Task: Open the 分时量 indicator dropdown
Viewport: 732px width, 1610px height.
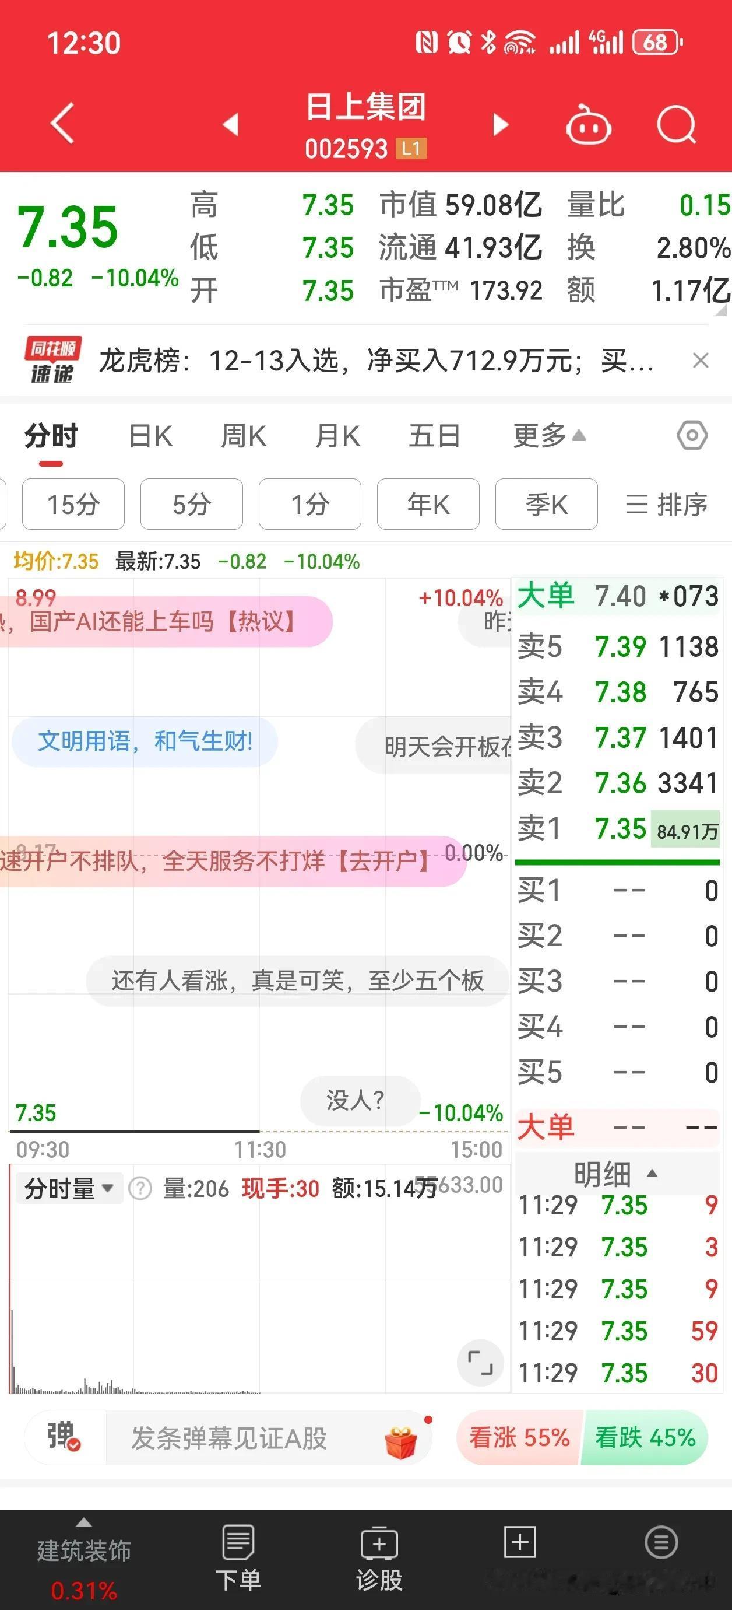Action: coord(69,1188)
